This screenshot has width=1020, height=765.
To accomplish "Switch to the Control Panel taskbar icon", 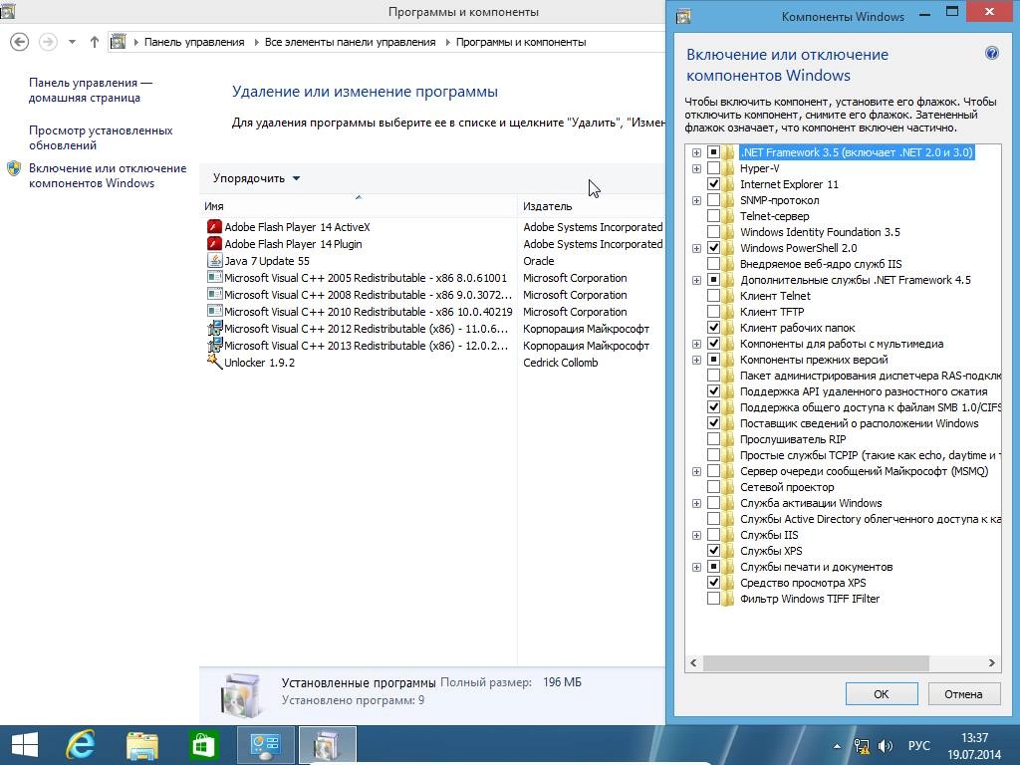I will 265,745.
